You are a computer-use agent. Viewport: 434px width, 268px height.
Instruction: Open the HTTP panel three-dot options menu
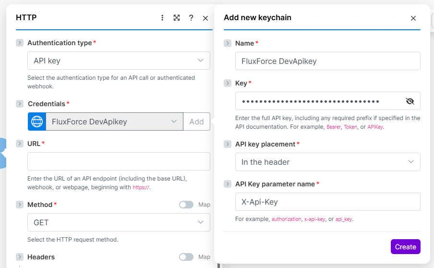point(162,18)
